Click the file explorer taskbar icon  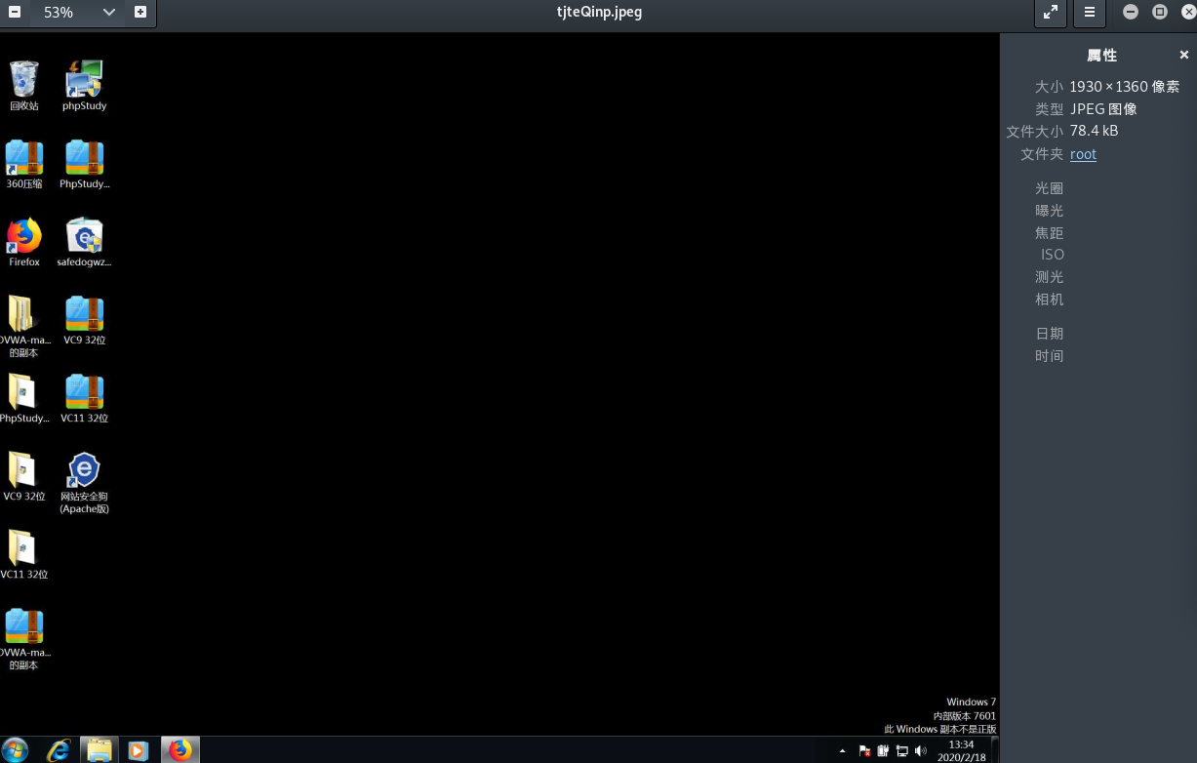click(x=99, y=749)
